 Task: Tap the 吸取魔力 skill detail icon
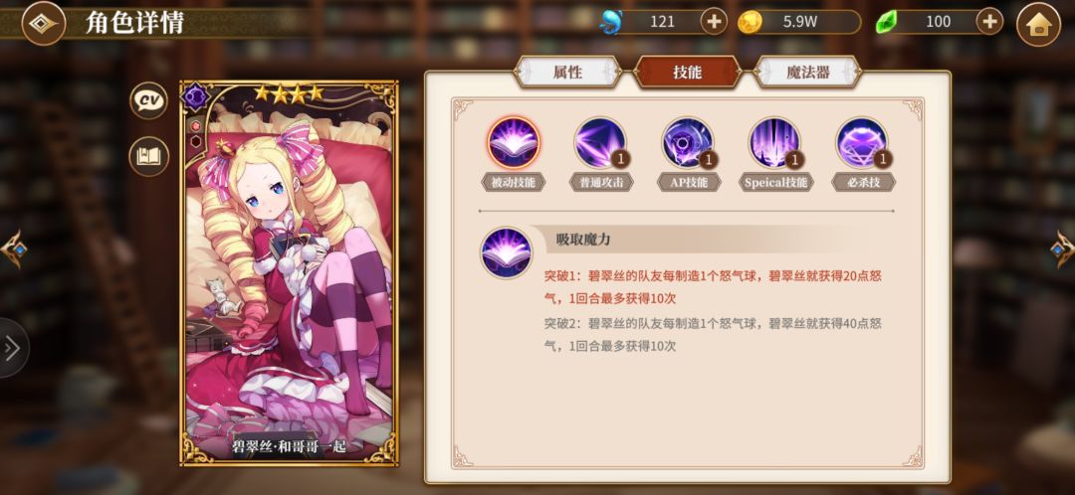coord(507,252)
